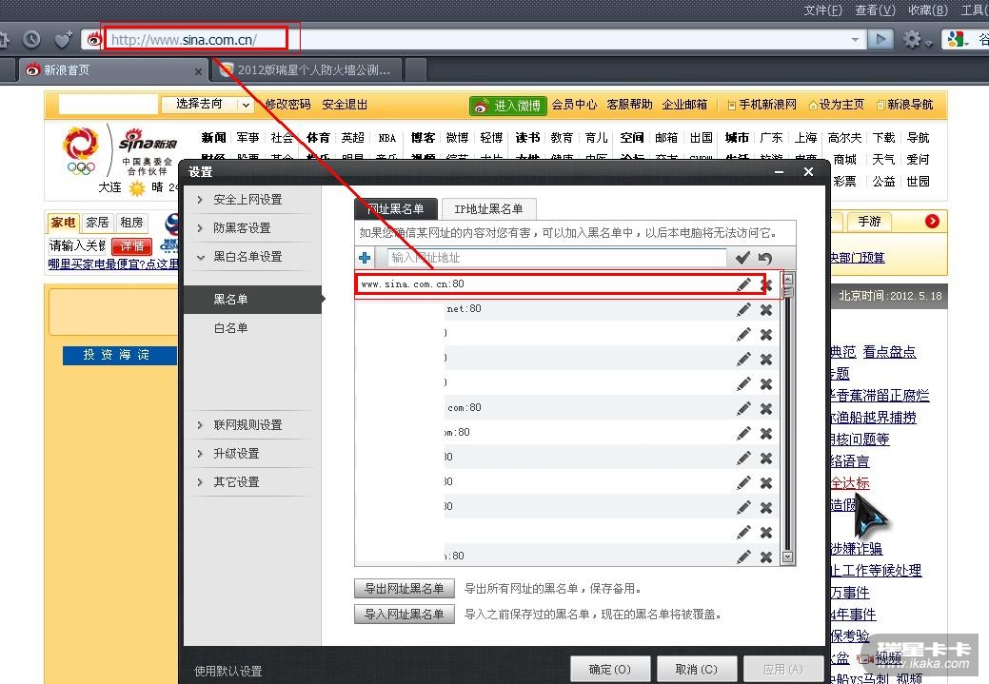Click 新闻 in Sina navigation

point(213,138)
